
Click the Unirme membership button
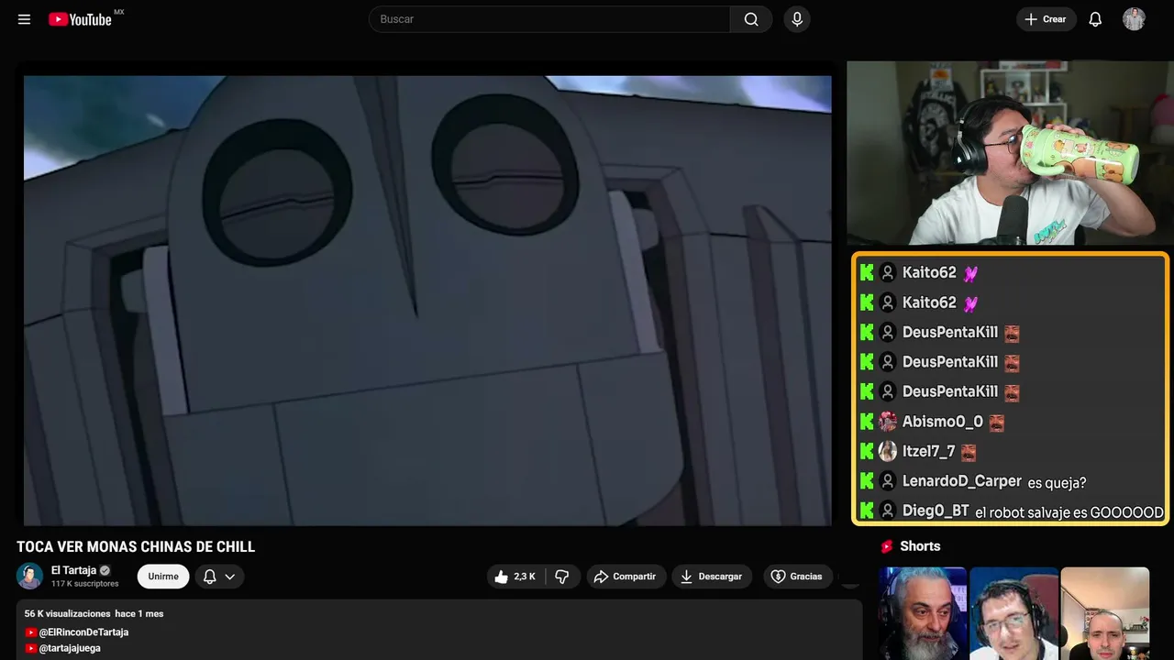pyautogui.click(x=163, y=577)
